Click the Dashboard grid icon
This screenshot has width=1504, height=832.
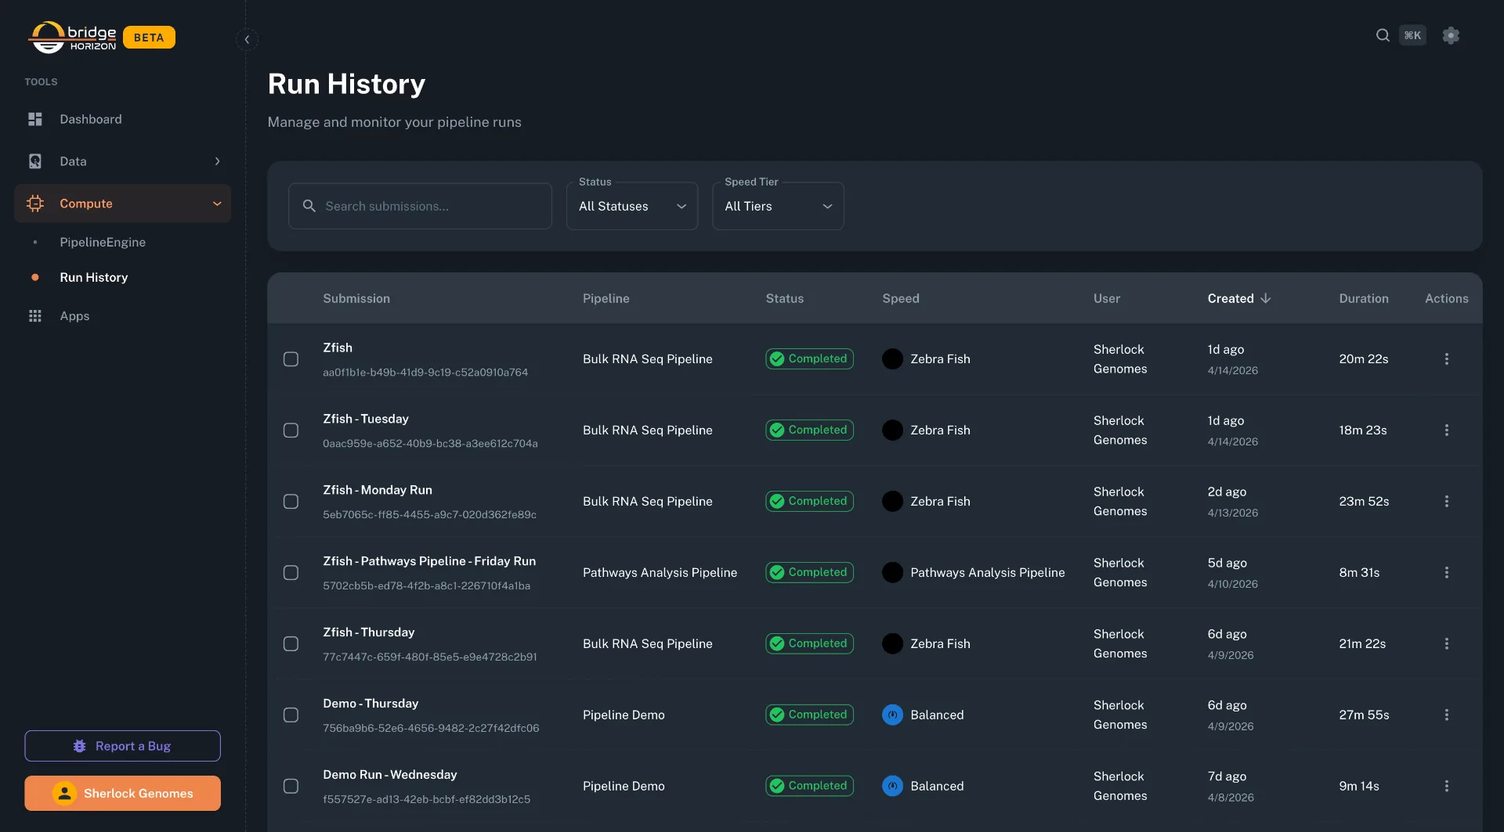[35, 119]
